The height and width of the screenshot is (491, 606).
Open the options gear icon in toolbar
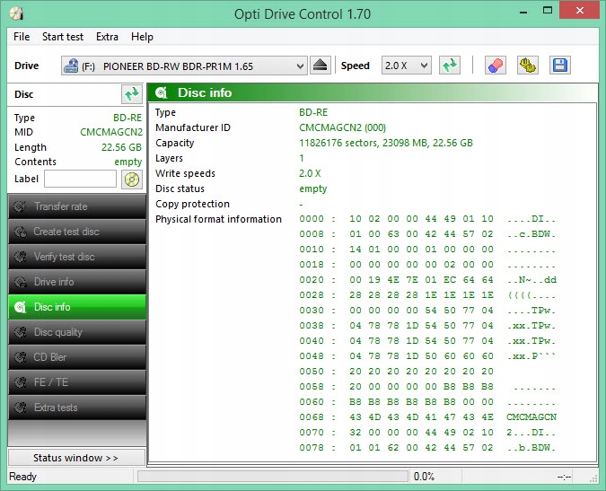click(x=528, y=66)
